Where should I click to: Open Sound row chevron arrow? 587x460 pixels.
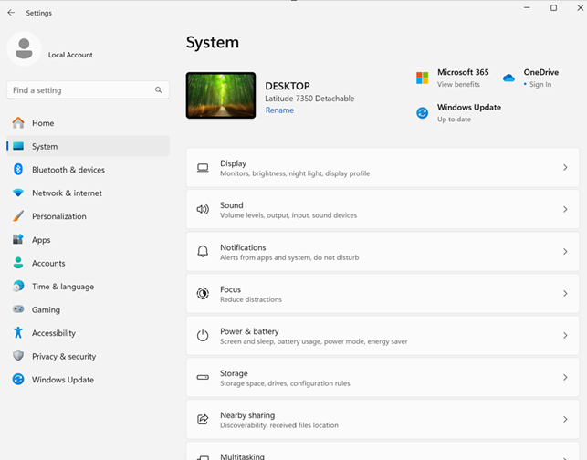pos(565,209)
